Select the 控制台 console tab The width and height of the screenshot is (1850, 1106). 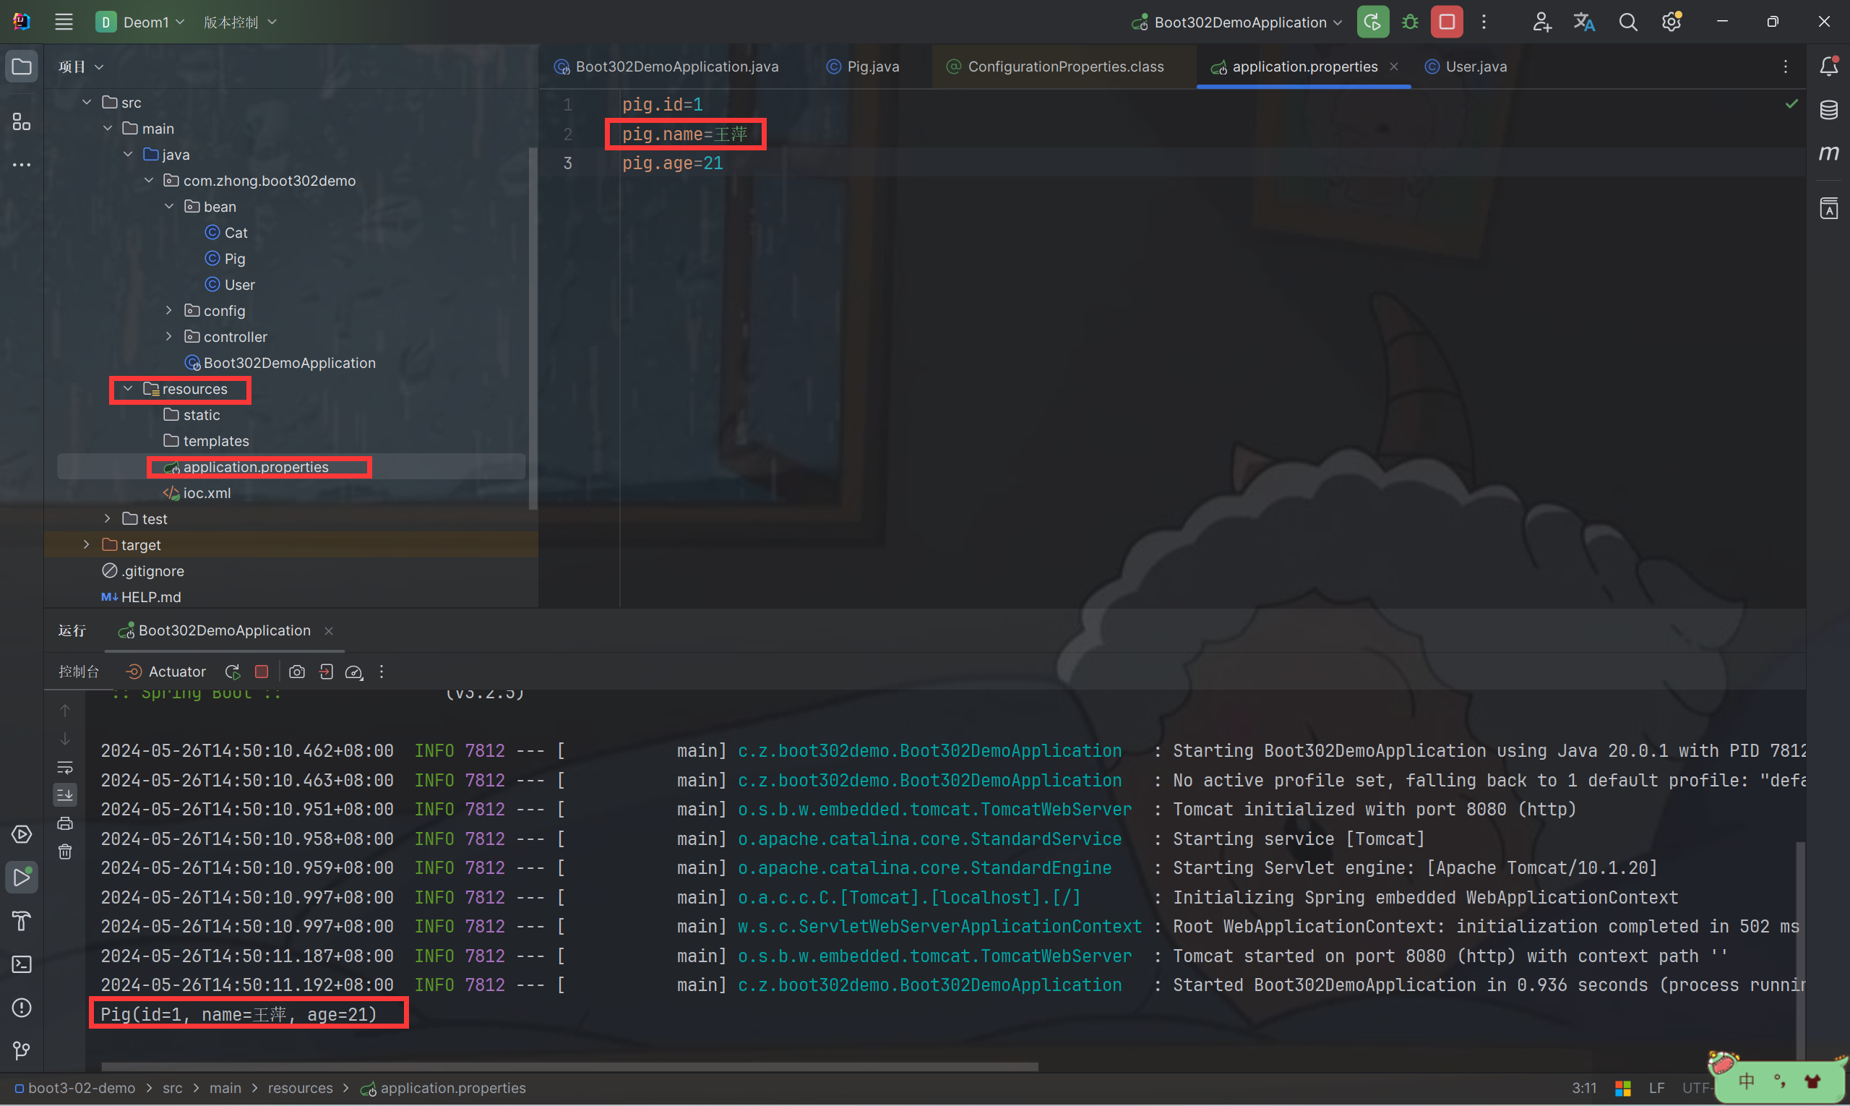(x=78, y=672)
